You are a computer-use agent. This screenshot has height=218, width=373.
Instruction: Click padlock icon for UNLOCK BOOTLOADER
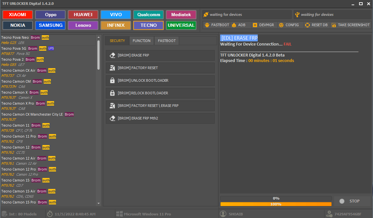pyautogui.click(x=112, y=81)
